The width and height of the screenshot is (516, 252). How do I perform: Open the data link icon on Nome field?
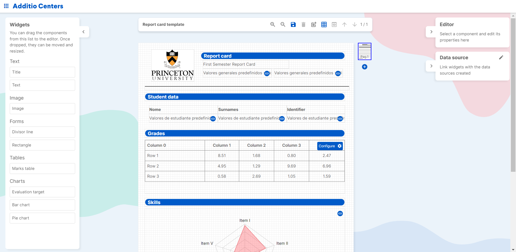coord(213,119)
